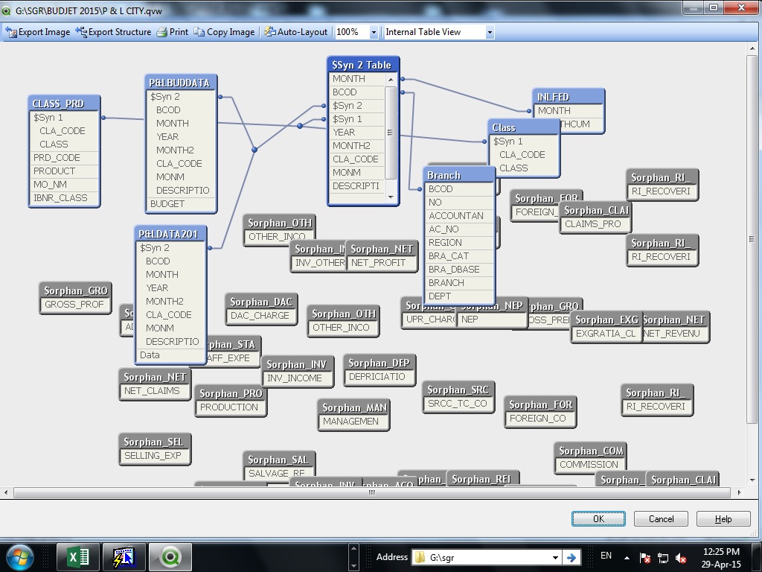Click the muted volume tray icon
The image size is (762, 572).
[681, 558]
